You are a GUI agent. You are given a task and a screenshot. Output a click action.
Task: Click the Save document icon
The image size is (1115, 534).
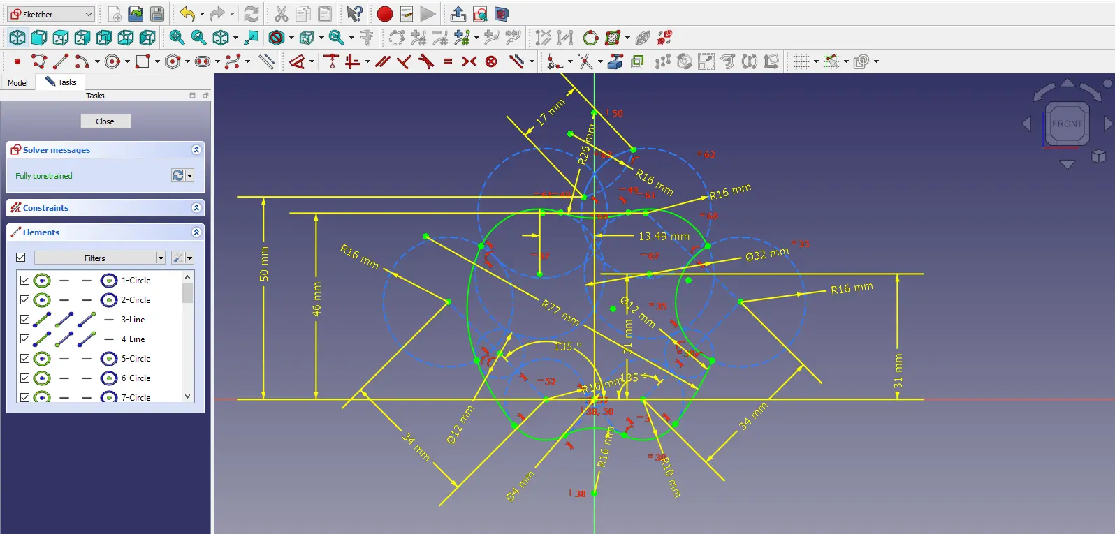pyautogui.click(x=157, y=14)
